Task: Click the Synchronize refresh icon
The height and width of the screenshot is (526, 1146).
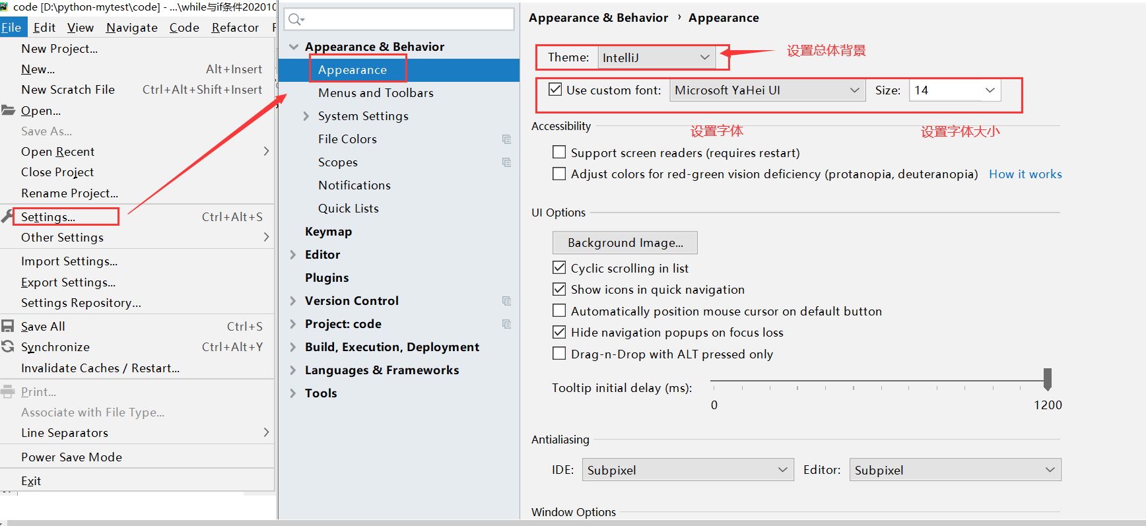Action: point(8,346)
